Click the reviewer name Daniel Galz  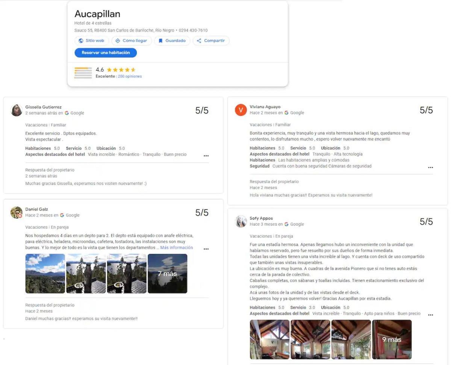(36, 209)
